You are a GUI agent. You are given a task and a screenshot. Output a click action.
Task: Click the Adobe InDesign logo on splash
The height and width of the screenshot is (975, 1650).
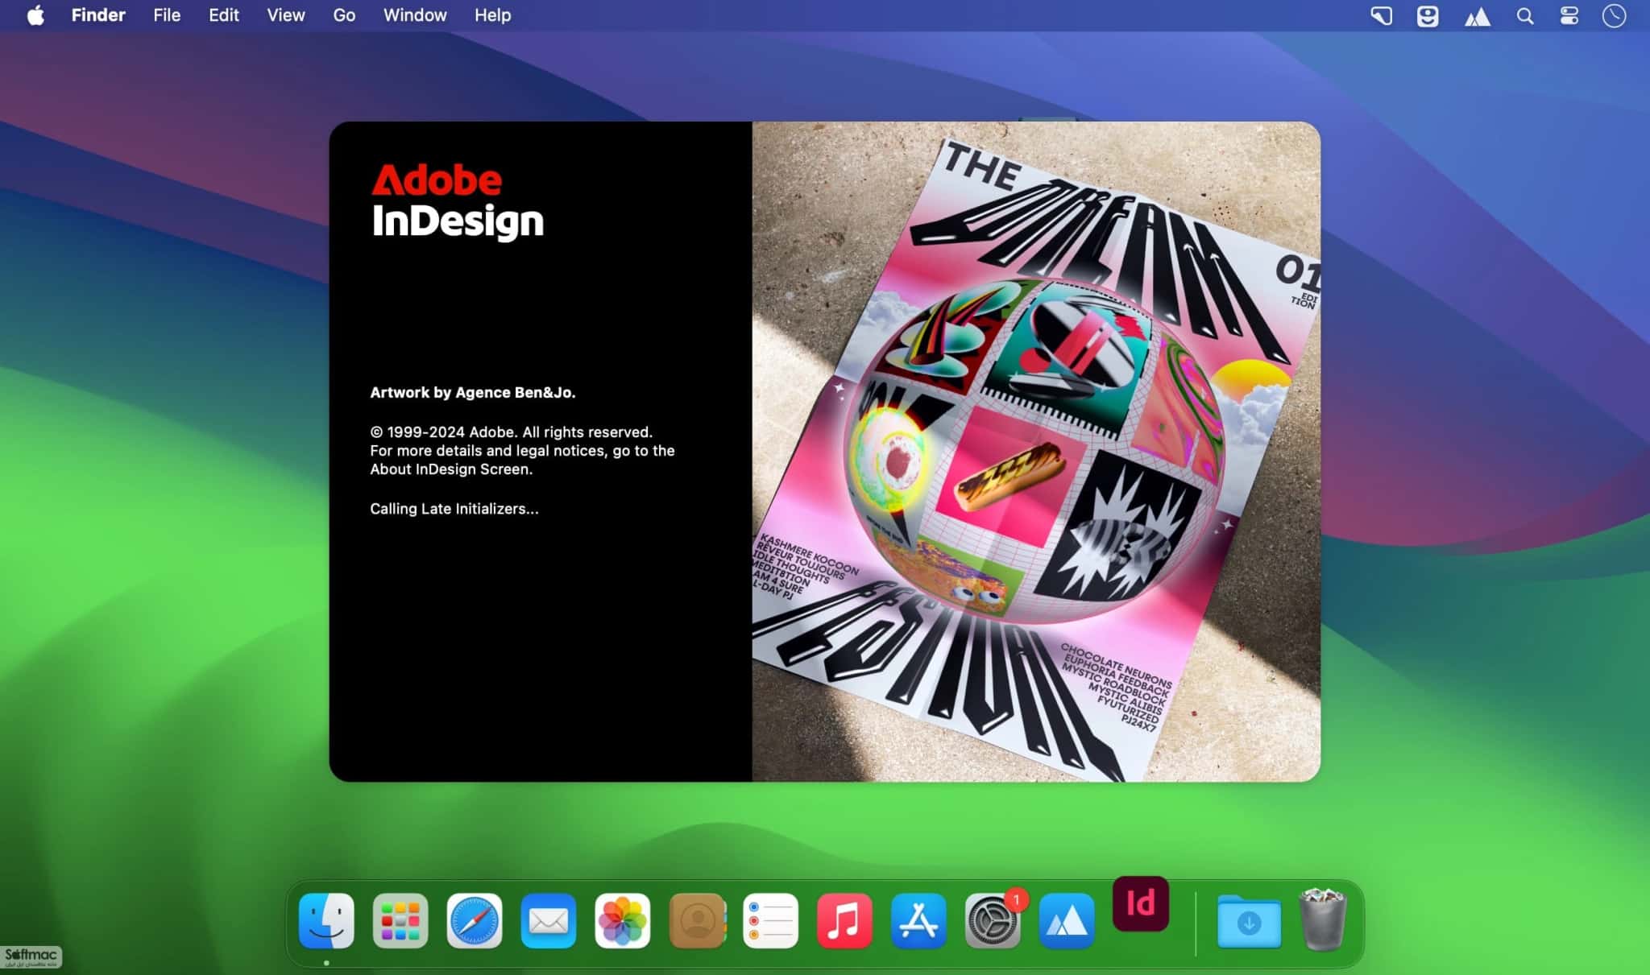pyautogui.click(x=457, y=202)
